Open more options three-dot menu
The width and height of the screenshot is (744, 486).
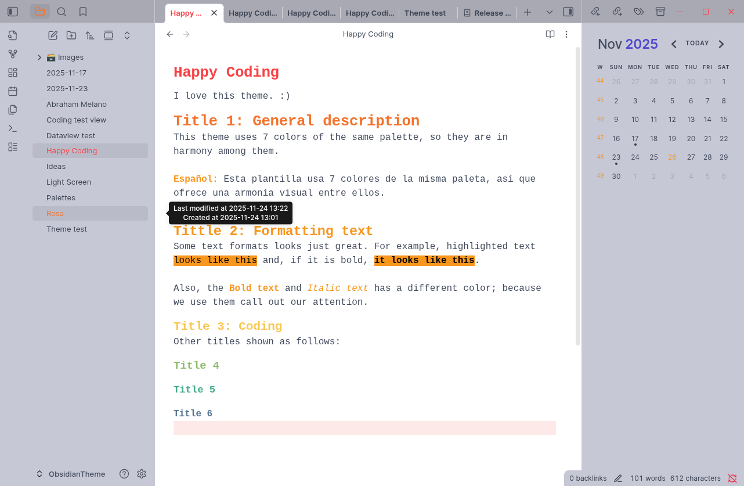566,34
